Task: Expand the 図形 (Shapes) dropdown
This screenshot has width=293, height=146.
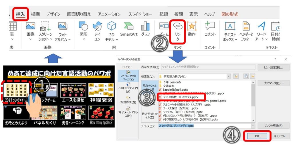Action: [84, 39]
